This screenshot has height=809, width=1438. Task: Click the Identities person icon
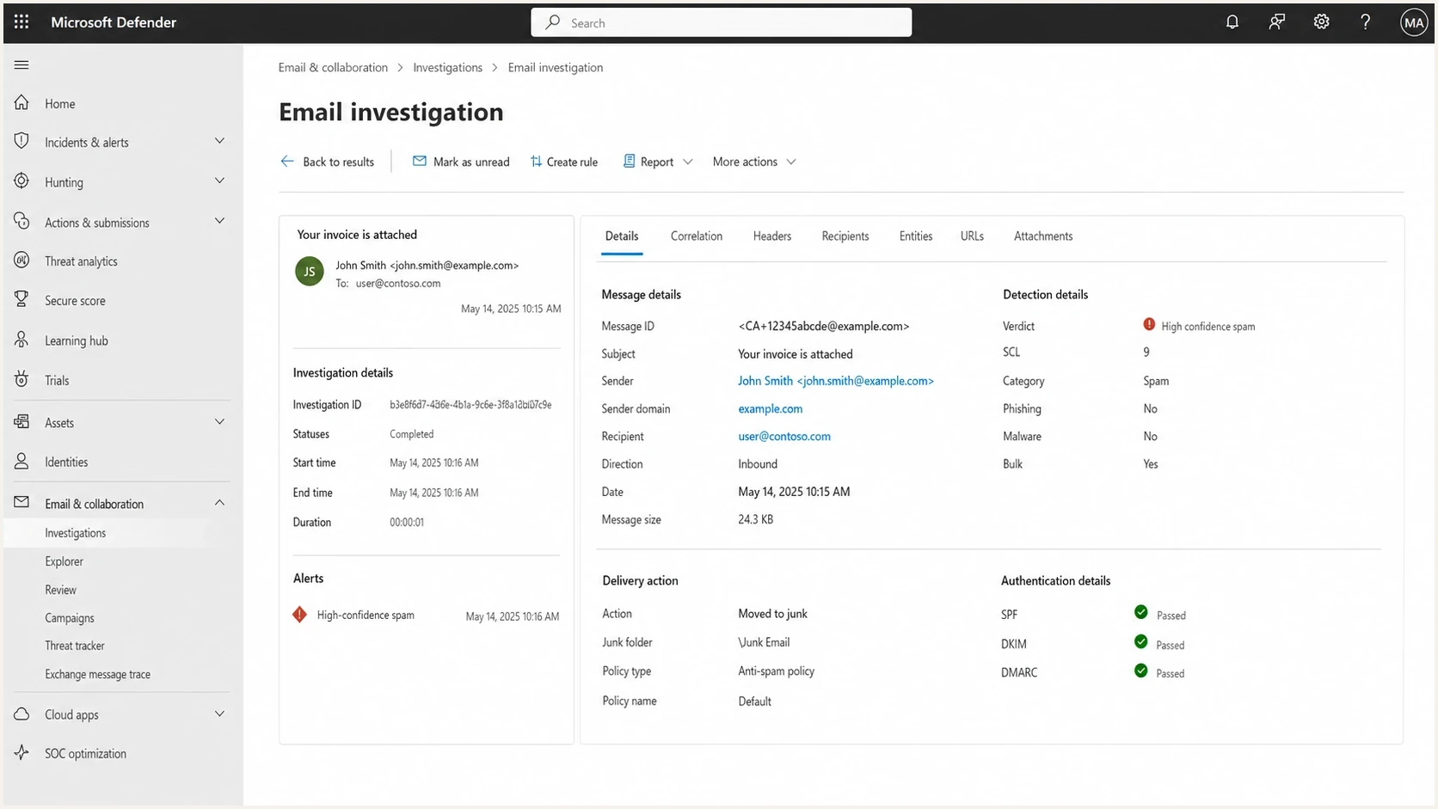coord(22,462)
